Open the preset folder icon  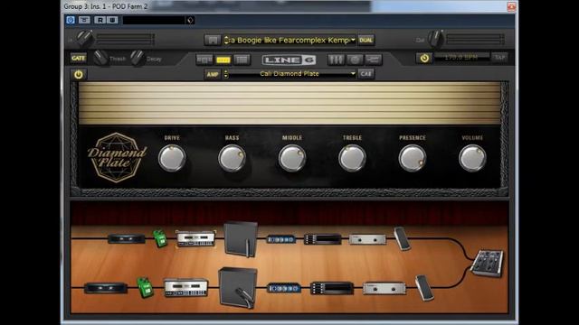coord(213,40)
